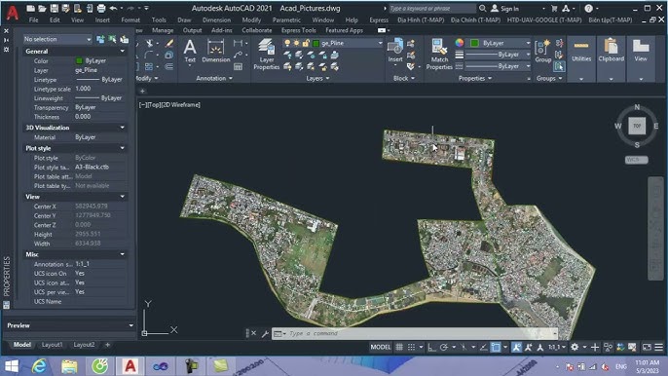Open the annotation scale 1:1_1 dropdown
The height and width of the screenshot is (376, 668).
[556, 347]
